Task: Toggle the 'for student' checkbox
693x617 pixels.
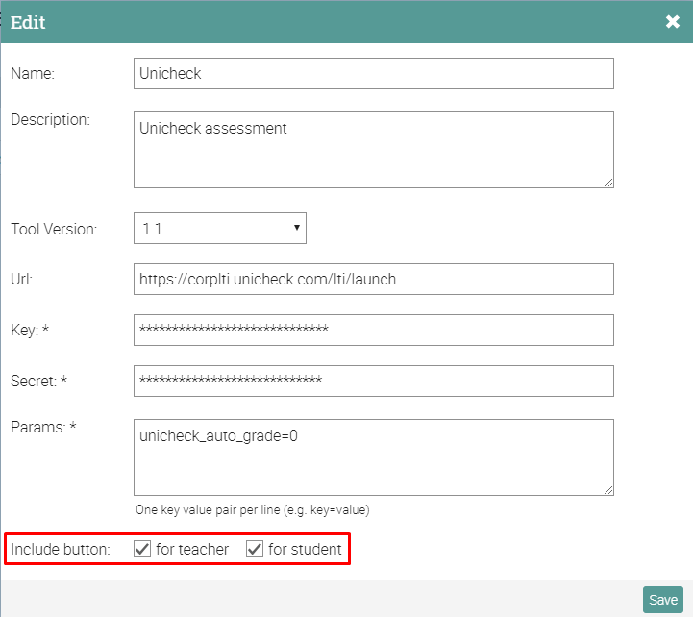Action: pos(255,549)
